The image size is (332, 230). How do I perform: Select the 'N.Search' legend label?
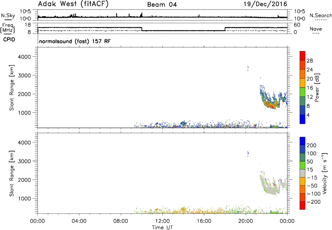tap(320, 15)
